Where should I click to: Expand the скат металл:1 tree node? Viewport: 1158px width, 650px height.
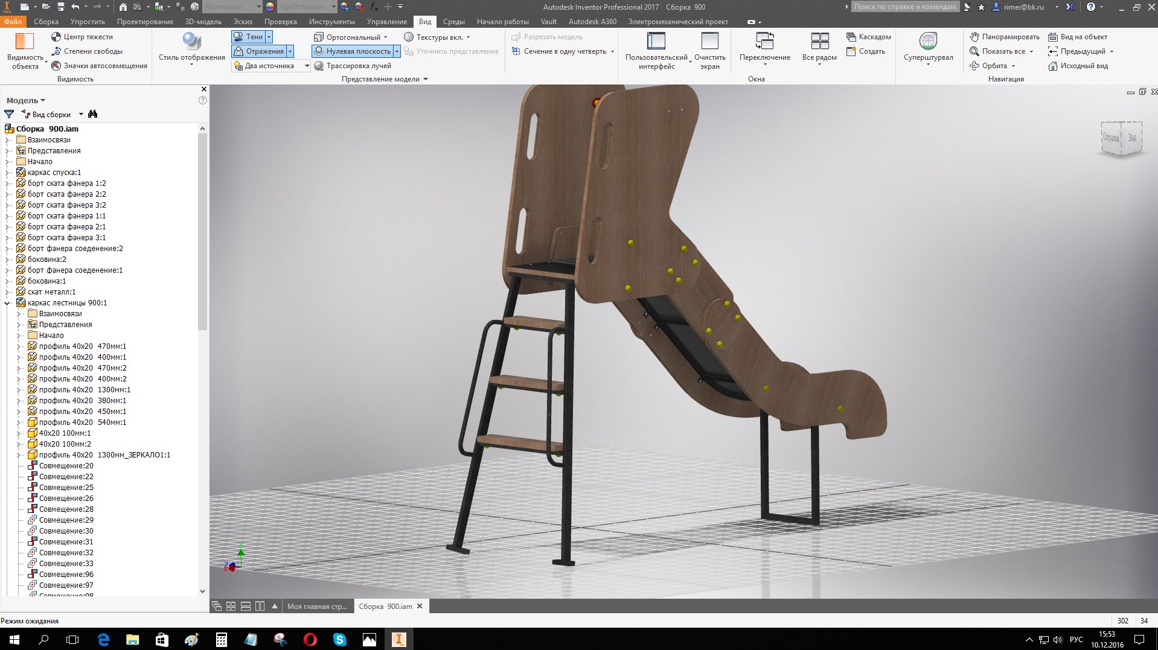8,292
